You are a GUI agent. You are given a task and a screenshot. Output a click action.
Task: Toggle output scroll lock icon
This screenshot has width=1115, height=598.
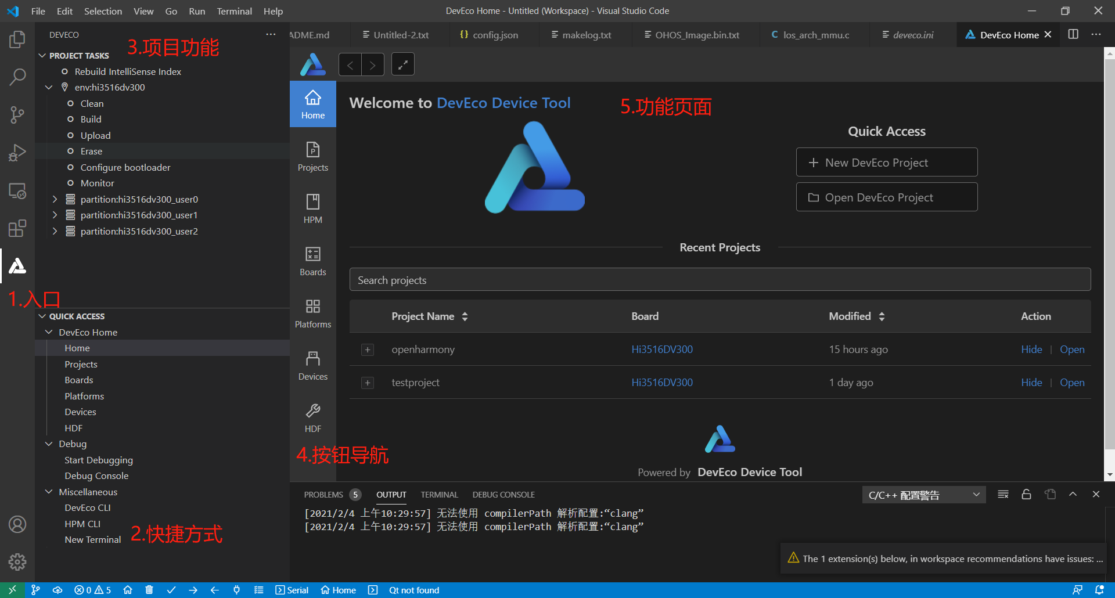[1026, 495]
